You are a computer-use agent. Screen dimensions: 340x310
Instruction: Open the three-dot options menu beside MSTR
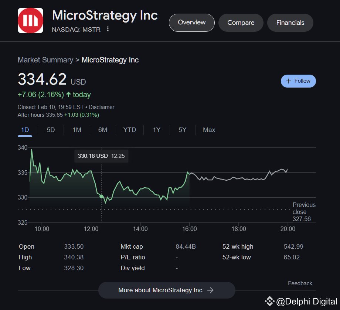click(x=108, y=29)
